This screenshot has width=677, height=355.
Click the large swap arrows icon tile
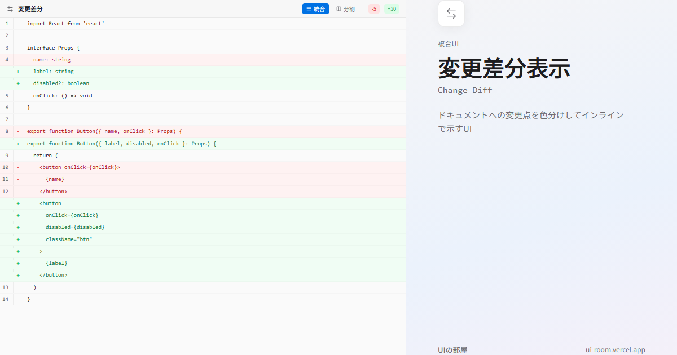451,14
